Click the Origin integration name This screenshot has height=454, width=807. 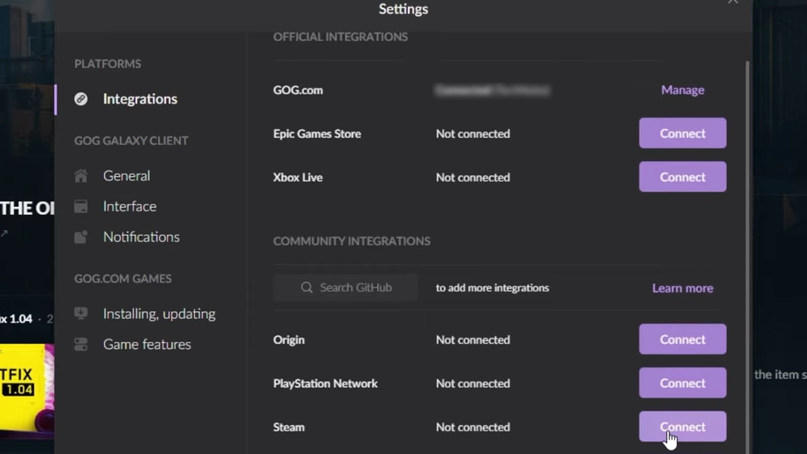click(x=289, y=340)
